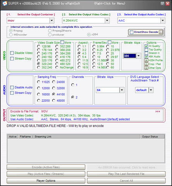Select 25 frames per second
The height and width of the screenshot is (186, 172).
(108, 53)
